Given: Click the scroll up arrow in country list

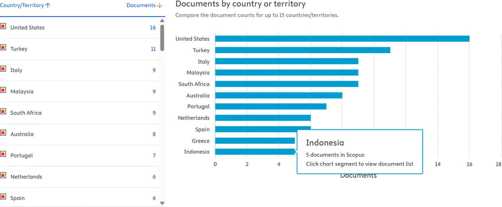Looking at the screenshot, I should tap(162, 21).
